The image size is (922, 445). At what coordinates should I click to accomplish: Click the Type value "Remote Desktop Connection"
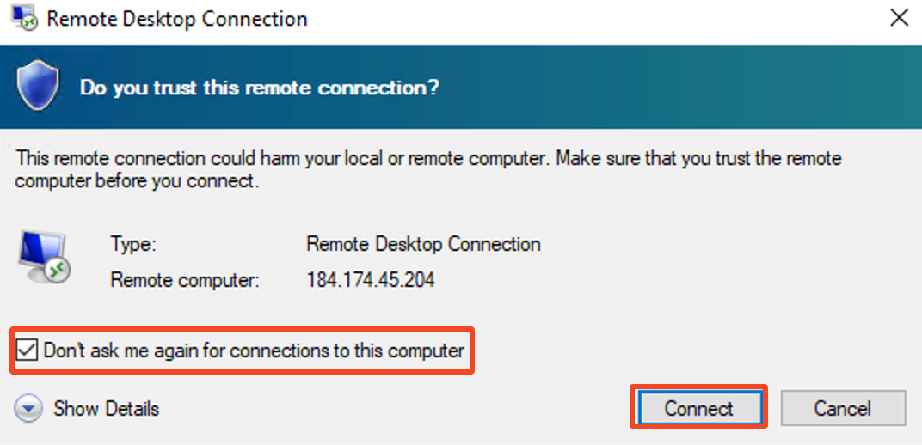423,244
